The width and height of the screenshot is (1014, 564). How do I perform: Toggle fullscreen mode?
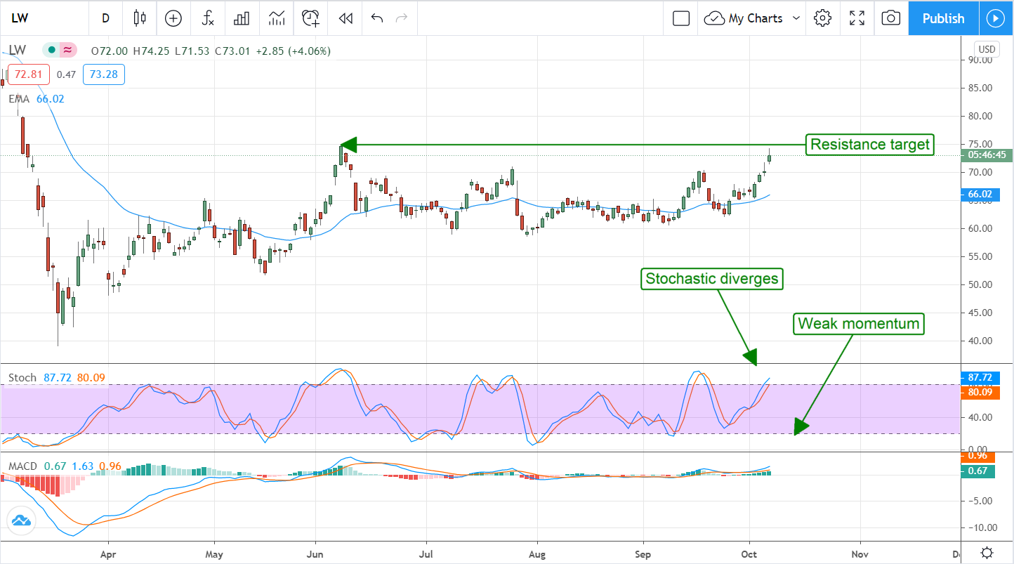[857, 18]
